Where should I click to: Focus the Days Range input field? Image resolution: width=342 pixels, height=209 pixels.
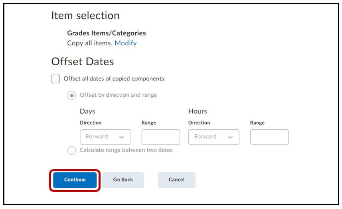(x=160, y=137)
